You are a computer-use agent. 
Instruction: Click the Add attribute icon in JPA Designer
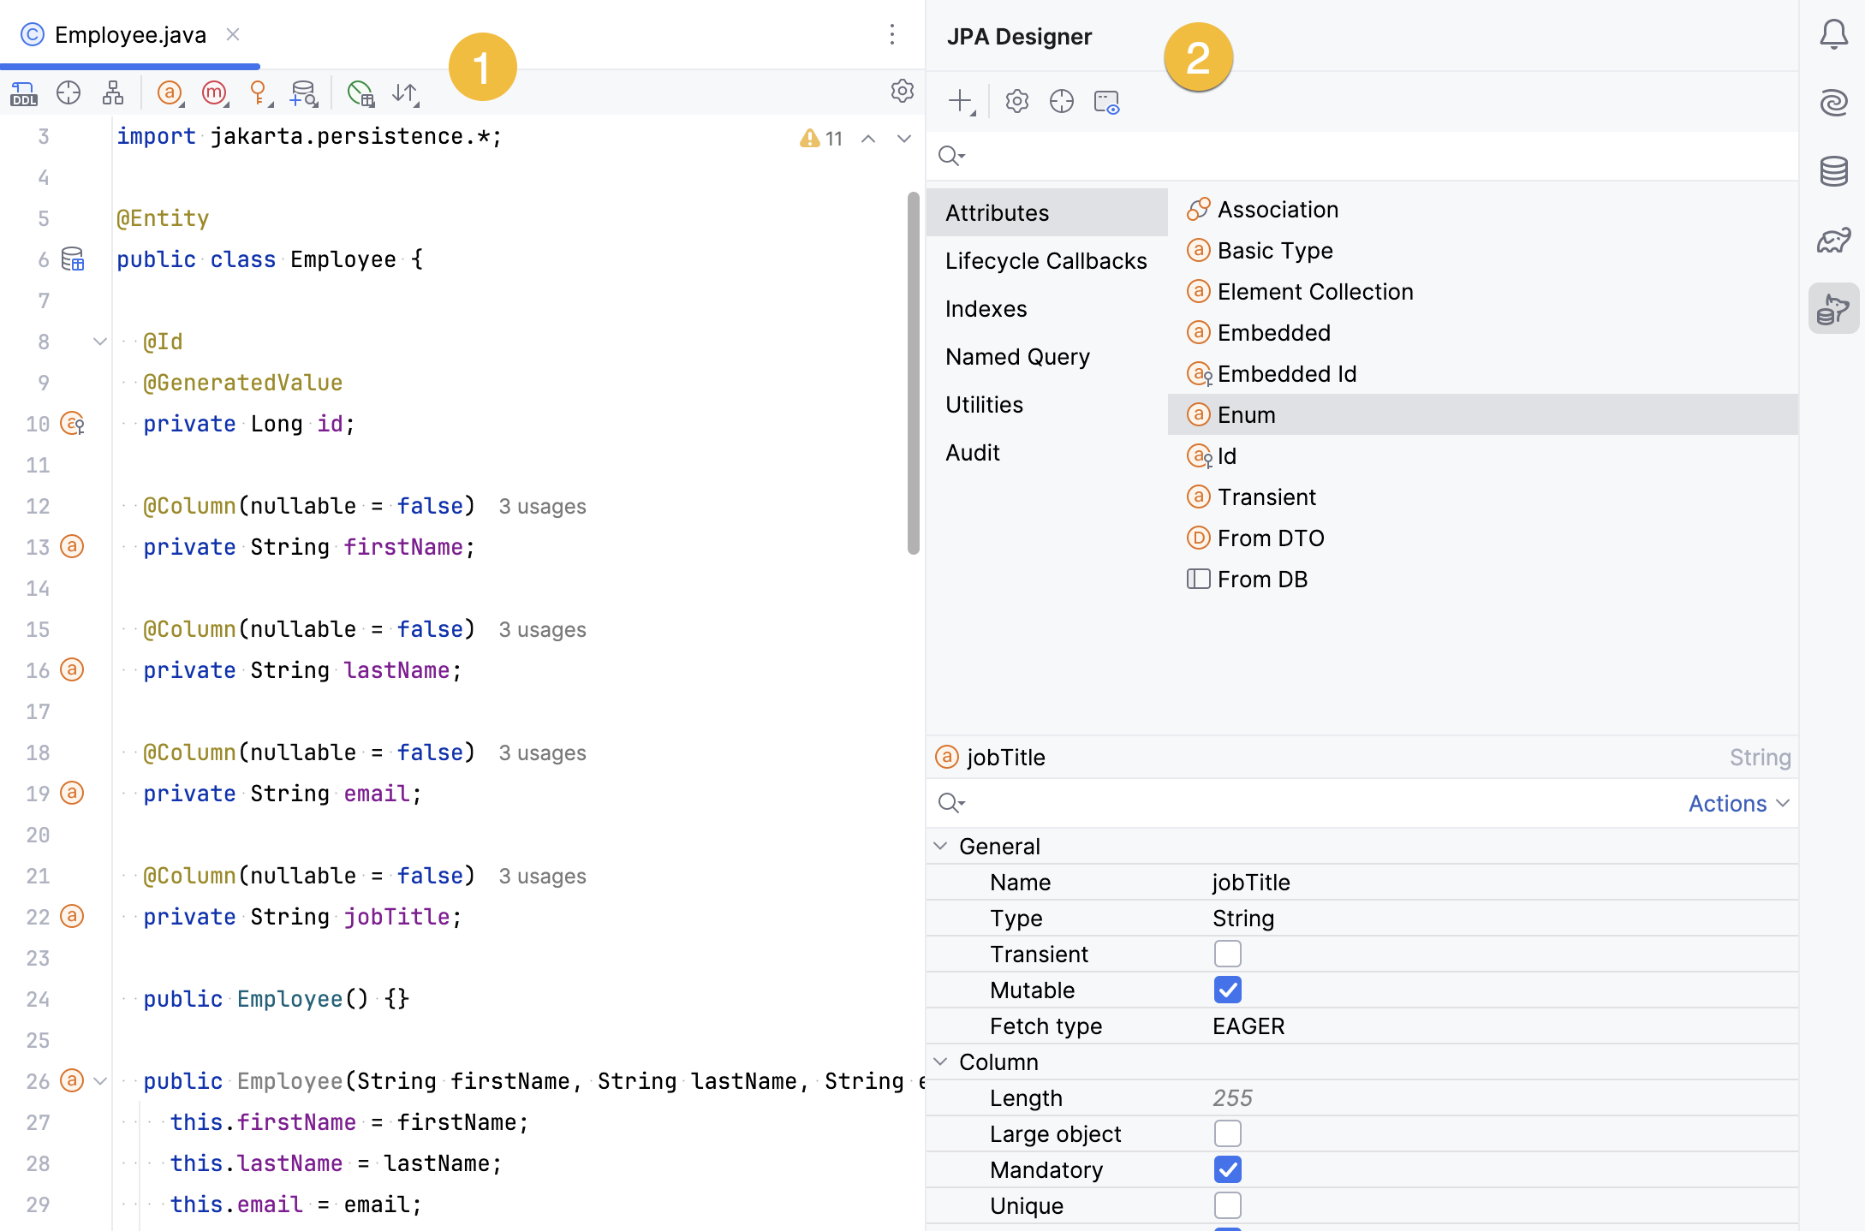point(962,103)
